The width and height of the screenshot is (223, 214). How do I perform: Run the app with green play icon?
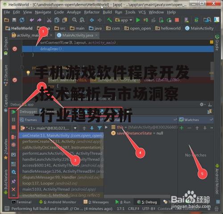coord(138,20)
